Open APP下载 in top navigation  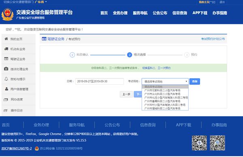pos(200,13)
